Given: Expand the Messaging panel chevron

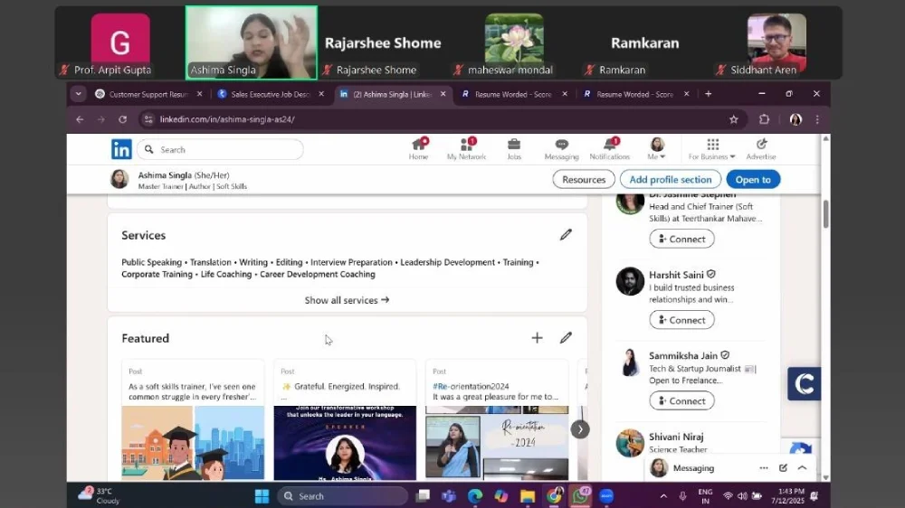Looking at the screenshot, I should pos(802,468).
